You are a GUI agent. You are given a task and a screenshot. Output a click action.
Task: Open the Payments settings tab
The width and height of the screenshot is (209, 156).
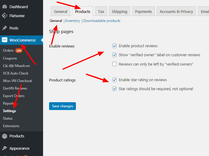point(143,11)
